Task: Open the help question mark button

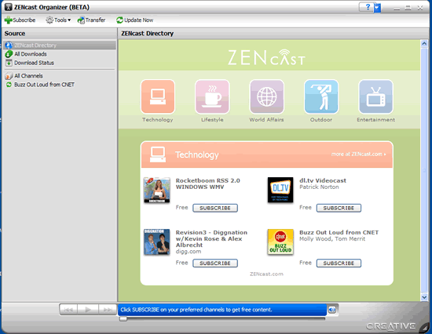Action: point(368,7)
